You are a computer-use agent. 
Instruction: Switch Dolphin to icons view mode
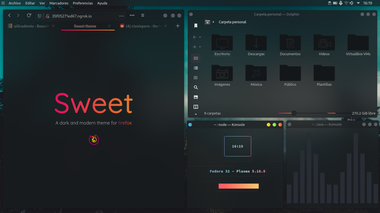(196, 58)
